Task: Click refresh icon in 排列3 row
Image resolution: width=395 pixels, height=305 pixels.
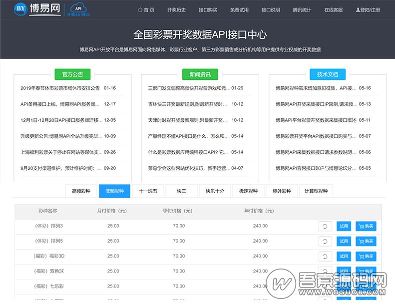Action: pos(325,227)
